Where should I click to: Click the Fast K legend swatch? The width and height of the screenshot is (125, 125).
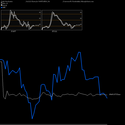coord(1,5)
